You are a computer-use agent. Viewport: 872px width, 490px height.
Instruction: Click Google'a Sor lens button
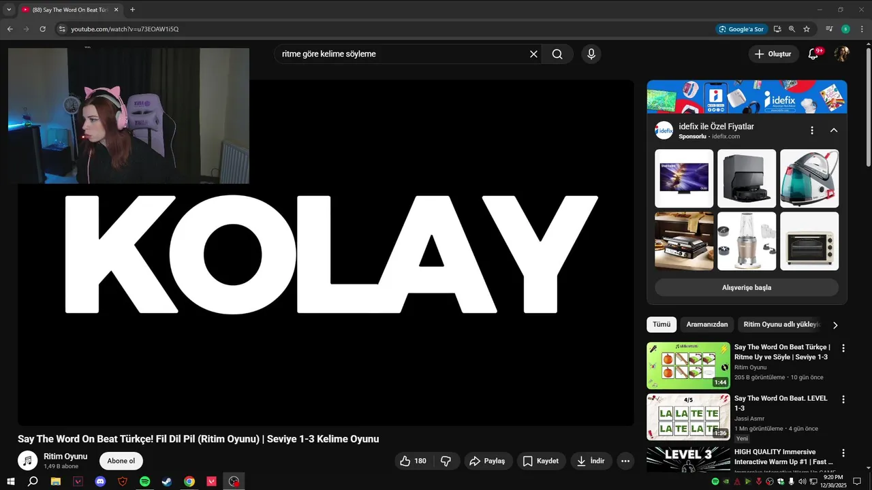click(x=741, y=29)
